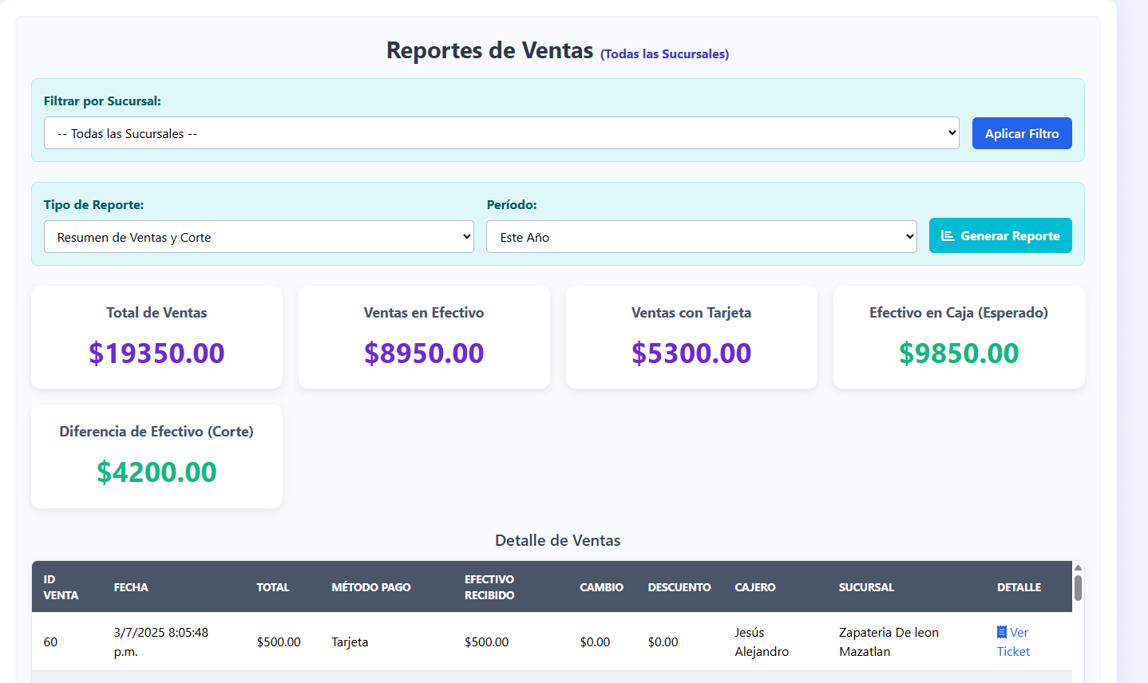Click the Aplicar Filtro button

point(1022,133)
